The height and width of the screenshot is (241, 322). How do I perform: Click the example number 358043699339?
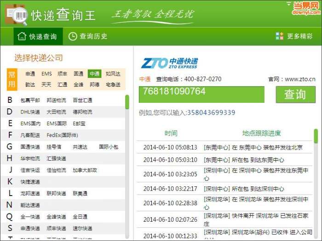pyautogui.click(x=211, y=112)
